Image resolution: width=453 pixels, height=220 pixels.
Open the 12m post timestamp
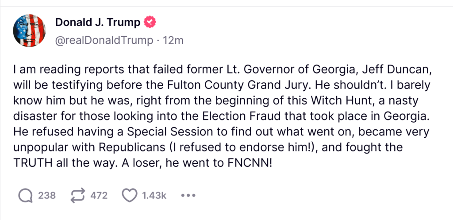[173, 40]
